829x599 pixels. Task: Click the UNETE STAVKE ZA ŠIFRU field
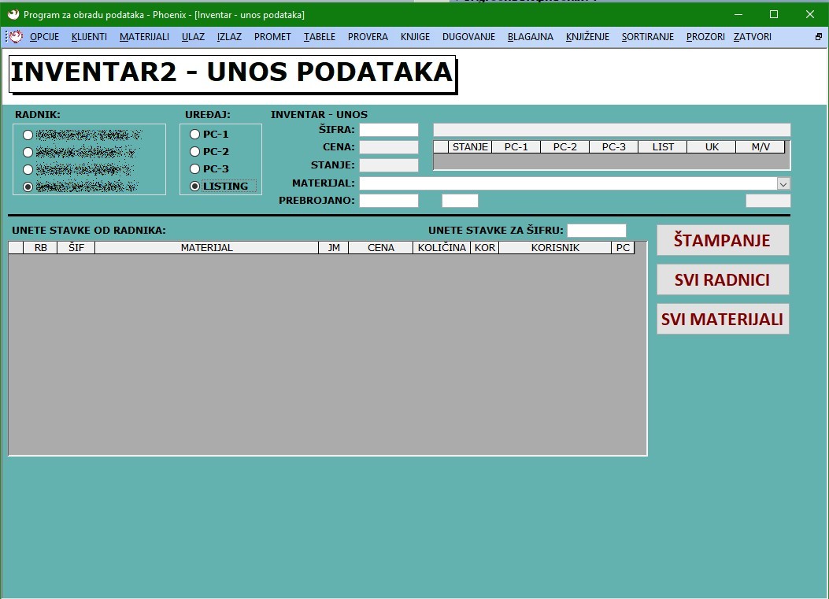596,231
